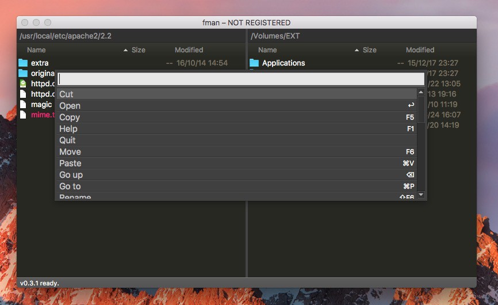Close the fman window
Viewport: 498px width, 305px height.
[x=25, y=22]
